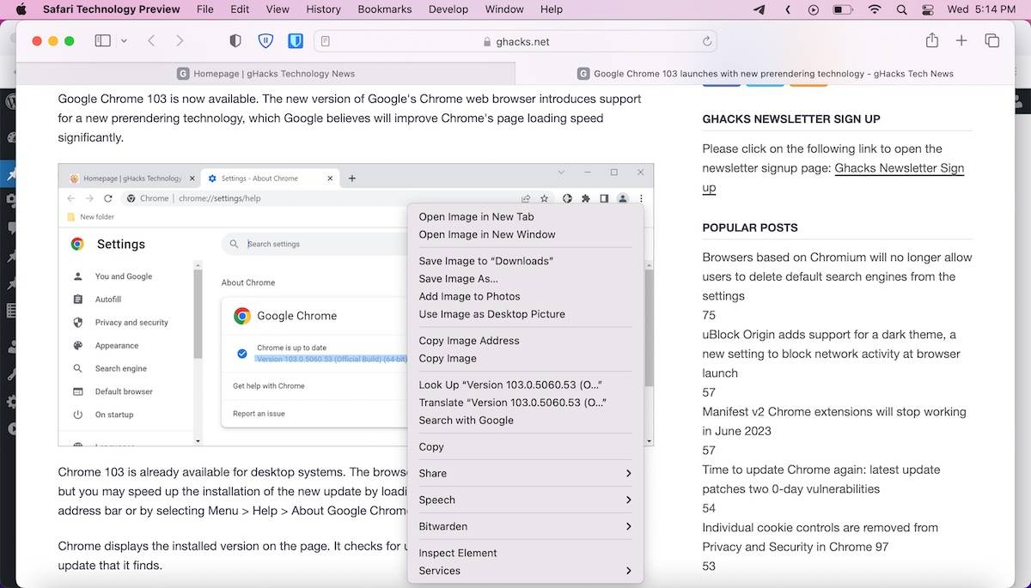This screenshot has height=588, width=1031.
Task: Open the Wi-Fi menu
Action: point(875,9)
